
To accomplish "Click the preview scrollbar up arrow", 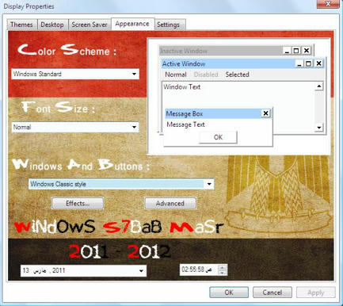I will (319, 86).
